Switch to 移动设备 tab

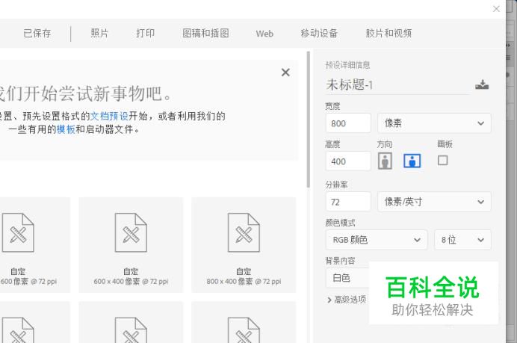point(319,34)
